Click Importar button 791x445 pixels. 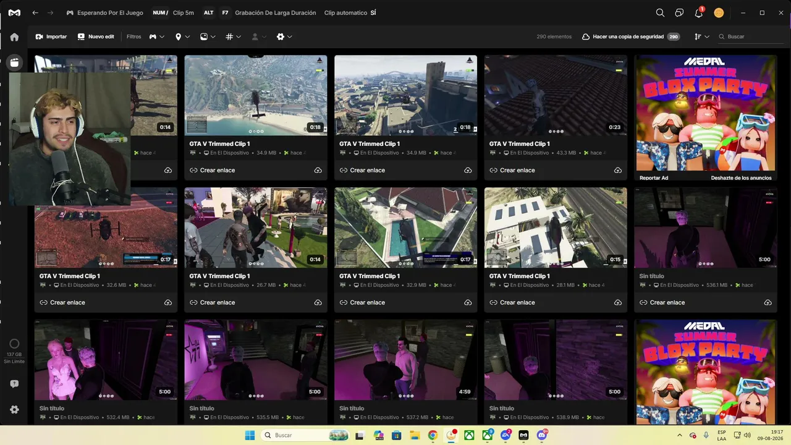coord(51,37)
